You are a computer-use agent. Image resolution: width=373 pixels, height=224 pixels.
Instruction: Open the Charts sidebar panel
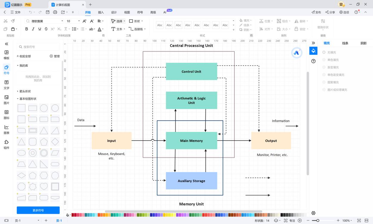6,129
